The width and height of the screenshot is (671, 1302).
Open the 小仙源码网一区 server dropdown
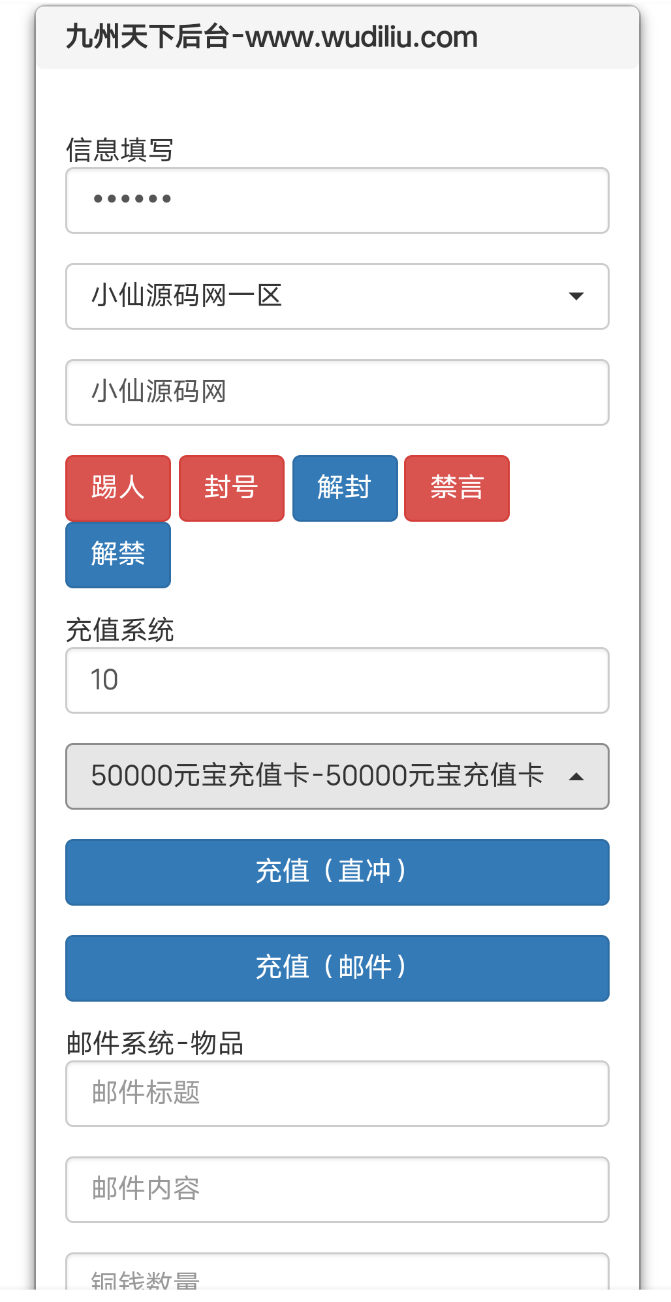tap(337, 296)
